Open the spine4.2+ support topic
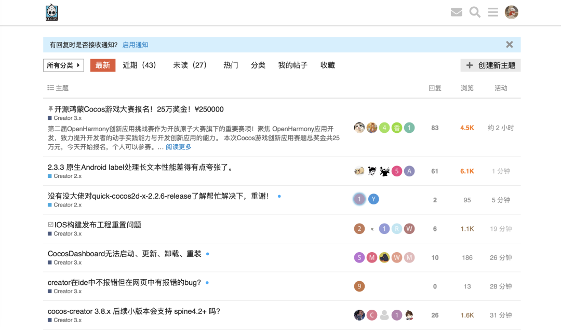This screenshot has height=331, width=561. (134, 311)
